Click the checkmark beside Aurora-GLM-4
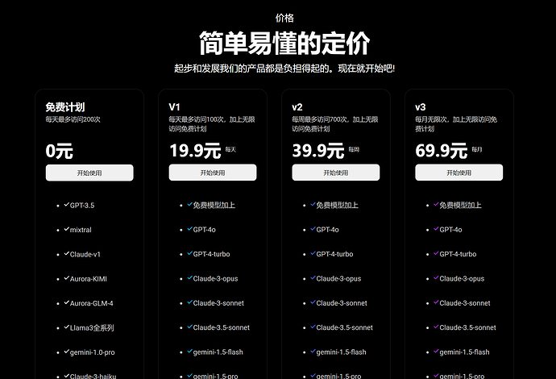 (66, 302)
